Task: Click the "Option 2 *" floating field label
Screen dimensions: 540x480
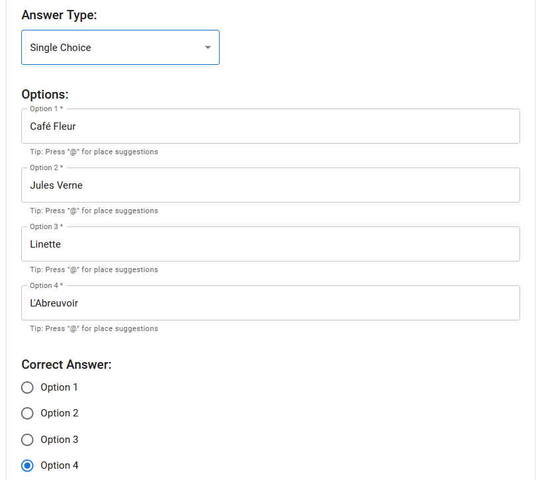Action: coord(46,168)
